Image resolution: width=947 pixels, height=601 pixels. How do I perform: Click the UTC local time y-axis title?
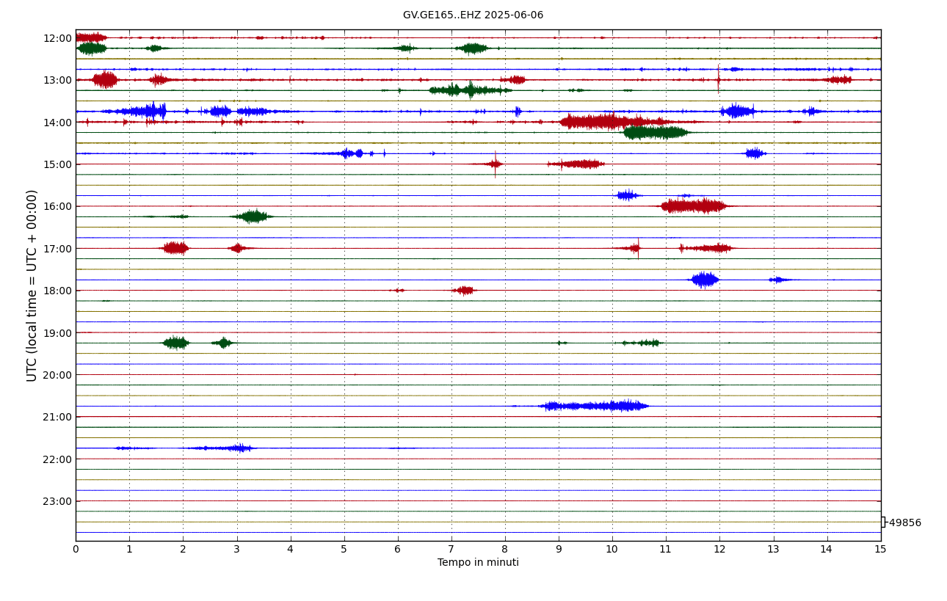coord(32,285)
